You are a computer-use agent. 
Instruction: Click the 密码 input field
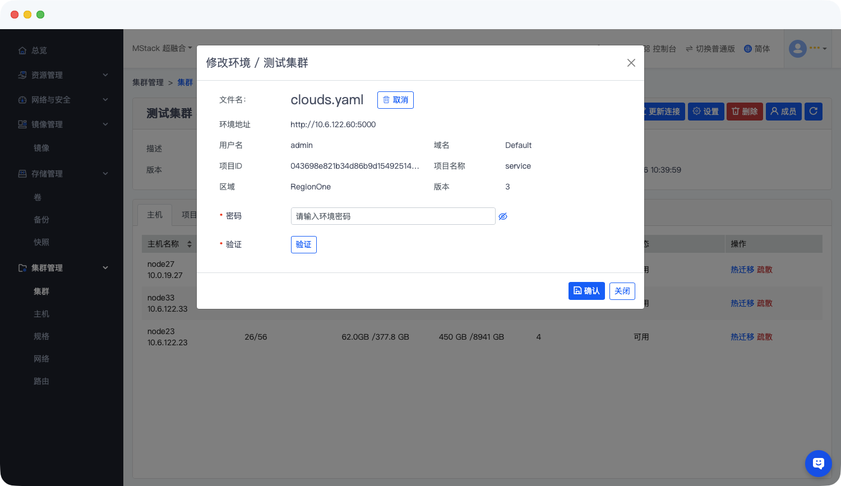(392, 216)
